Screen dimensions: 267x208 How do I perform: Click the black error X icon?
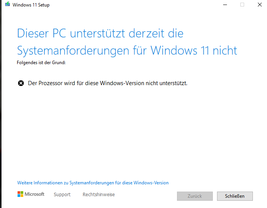(21, 83)
